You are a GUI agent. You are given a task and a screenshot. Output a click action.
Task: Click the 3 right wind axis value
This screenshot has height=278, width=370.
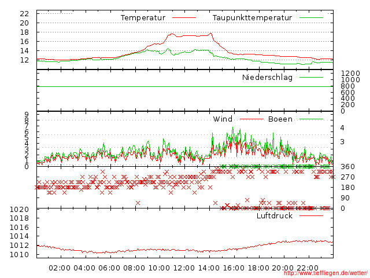tap(342, 142)
